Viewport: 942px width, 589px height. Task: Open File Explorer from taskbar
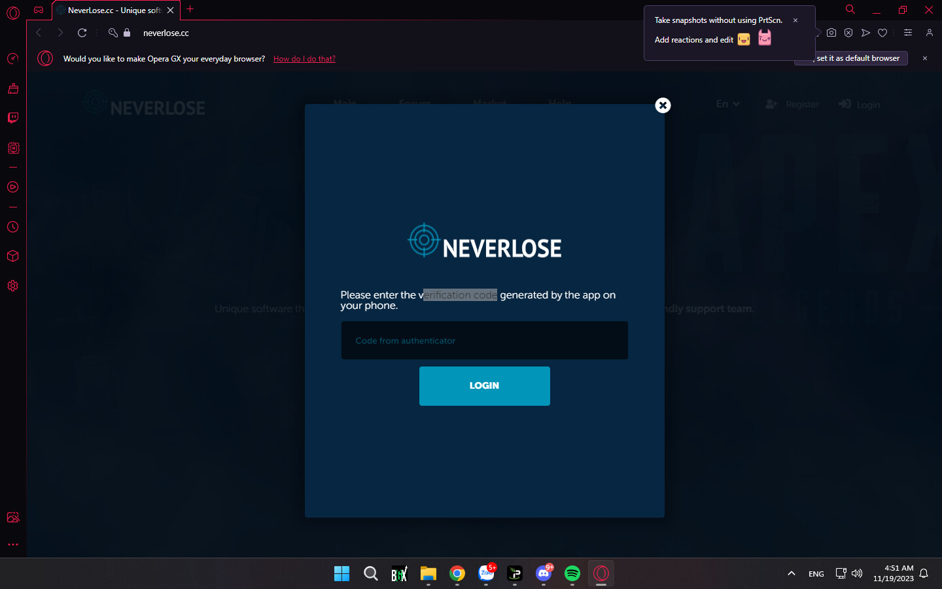[428, 574]
